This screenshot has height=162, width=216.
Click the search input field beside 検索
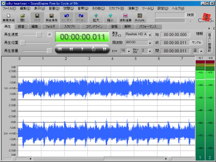(x=170, y=15)
